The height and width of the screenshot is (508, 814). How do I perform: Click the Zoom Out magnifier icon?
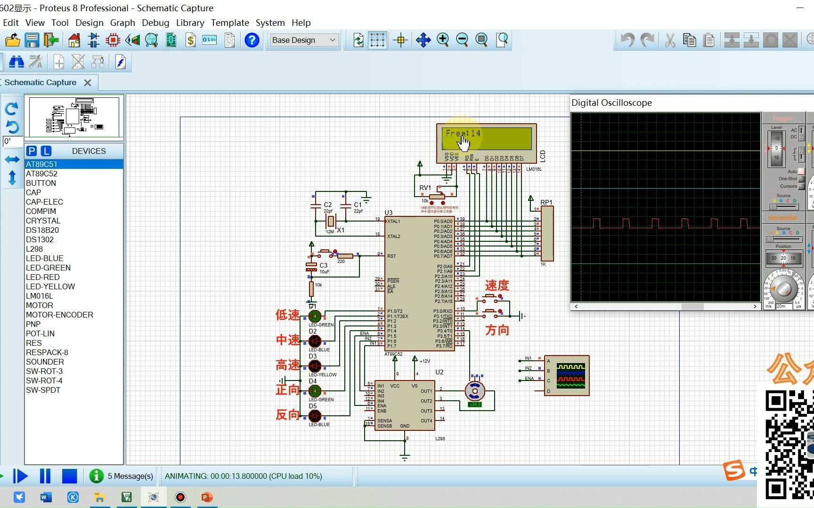pyautogui.click(x=462, y=40)
